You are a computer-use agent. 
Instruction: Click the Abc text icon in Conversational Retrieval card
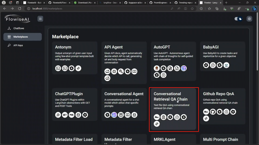157,117
